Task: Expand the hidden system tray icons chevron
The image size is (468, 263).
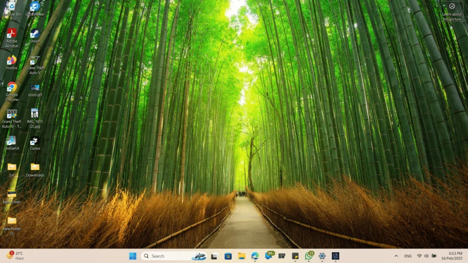Action: [396, 256]
